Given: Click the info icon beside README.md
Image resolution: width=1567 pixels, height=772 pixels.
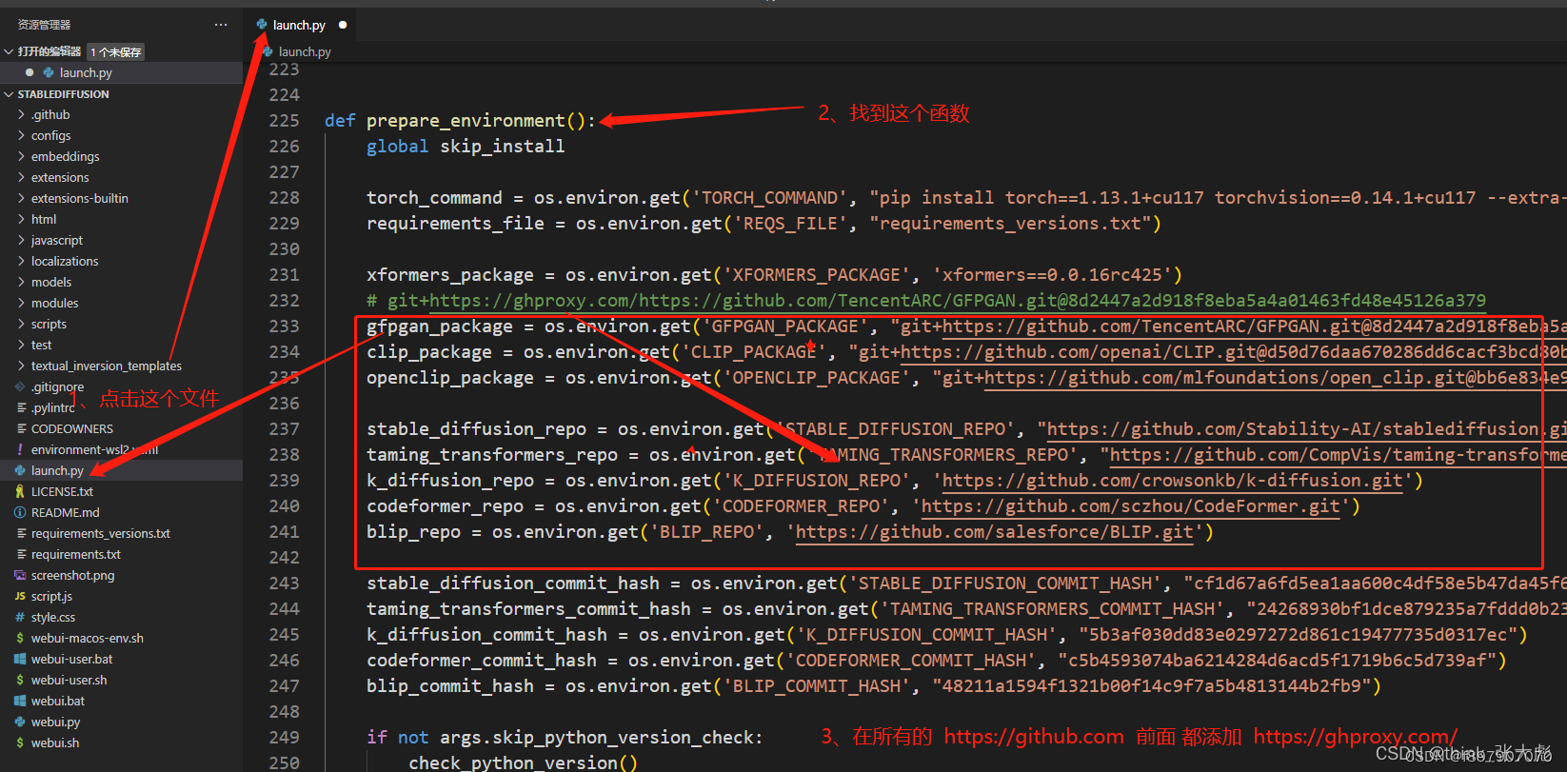Looking at the screenshot, I should (20, 512).
